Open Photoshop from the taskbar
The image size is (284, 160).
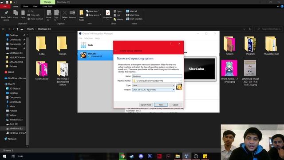150,156
